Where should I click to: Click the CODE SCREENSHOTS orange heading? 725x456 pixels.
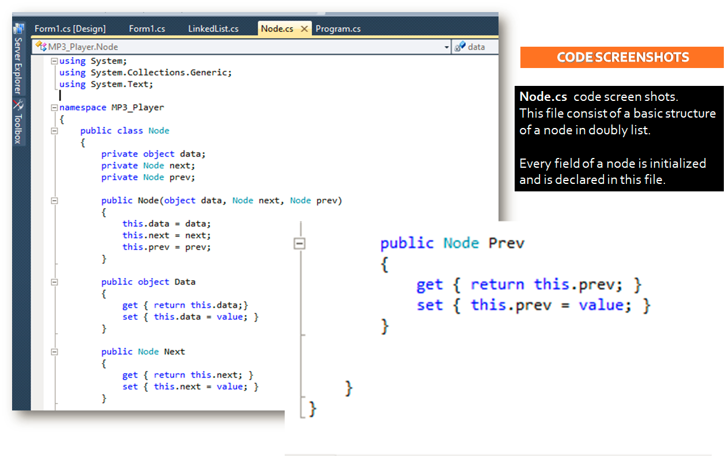click(x=622, y=57)
